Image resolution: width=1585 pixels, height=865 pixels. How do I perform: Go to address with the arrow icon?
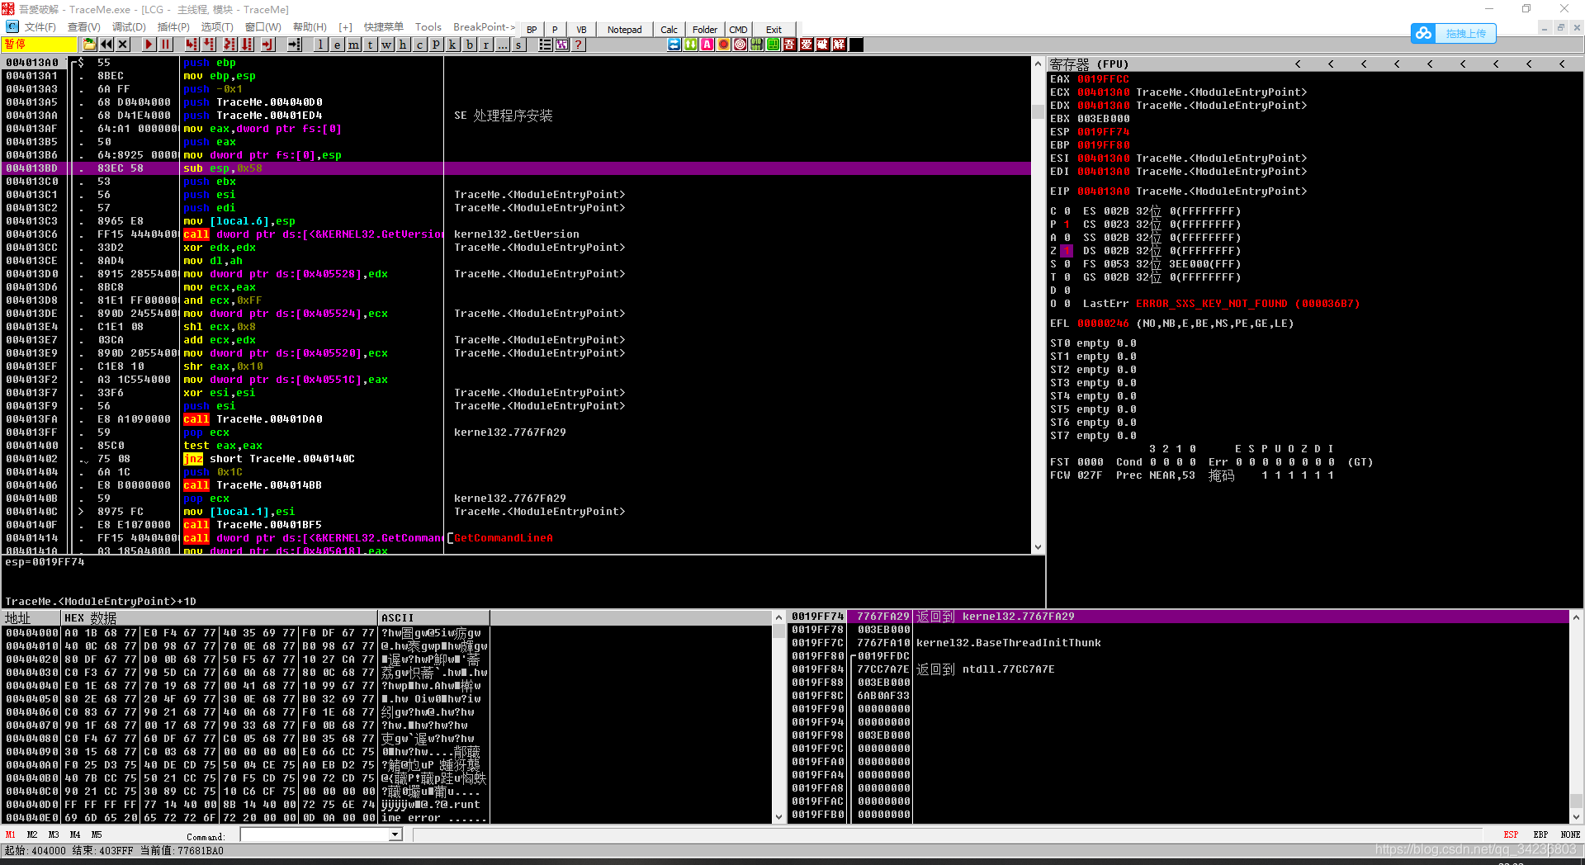[294, 45]
